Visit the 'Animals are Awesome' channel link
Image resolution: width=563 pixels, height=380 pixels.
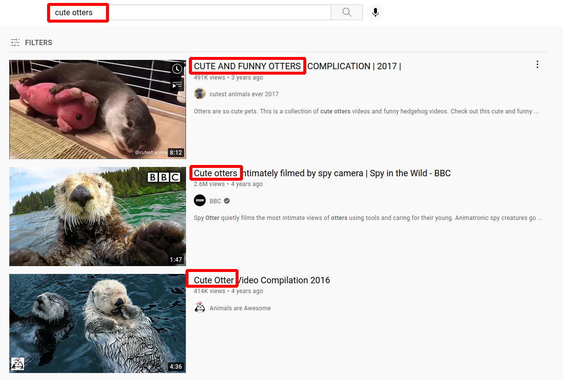pyautogui.click(x=240, y=308)
